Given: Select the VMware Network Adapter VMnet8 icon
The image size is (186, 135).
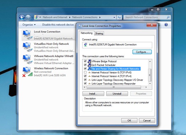Looking at the screenshot, I should (27, 59).
